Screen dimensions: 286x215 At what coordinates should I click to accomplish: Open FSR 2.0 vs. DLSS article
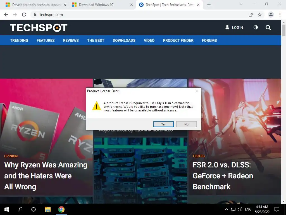pos(223,176)
